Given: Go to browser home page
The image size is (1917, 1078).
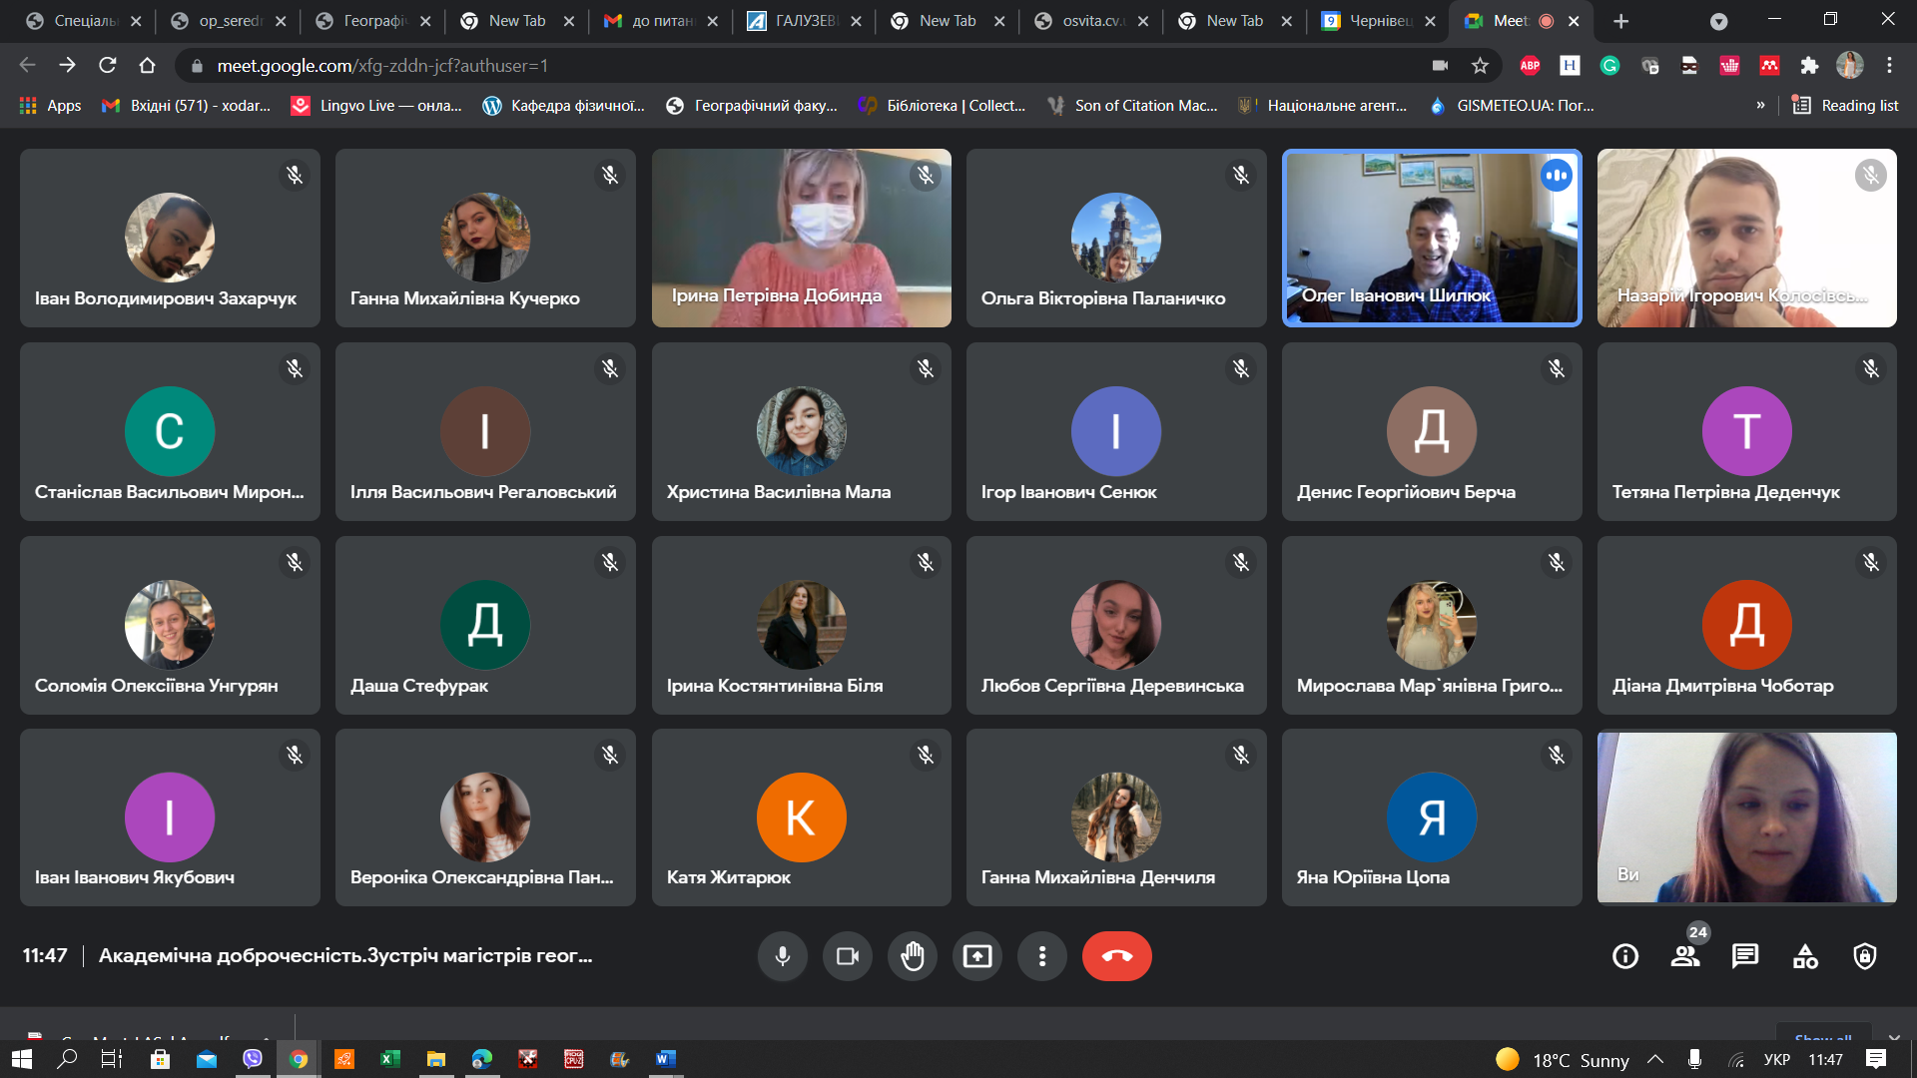Looking at the screenshot, I should point(147,65).
